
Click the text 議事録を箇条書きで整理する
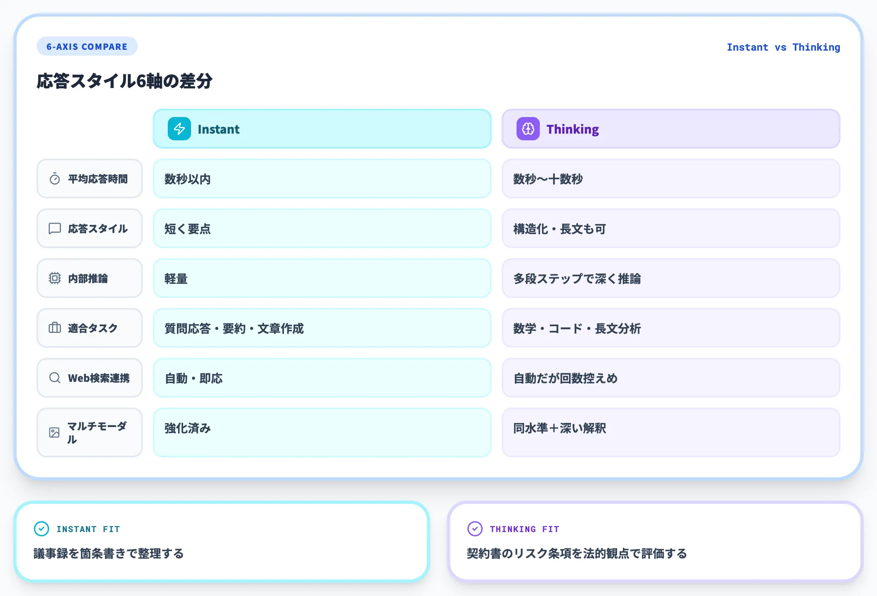point(109,553)
